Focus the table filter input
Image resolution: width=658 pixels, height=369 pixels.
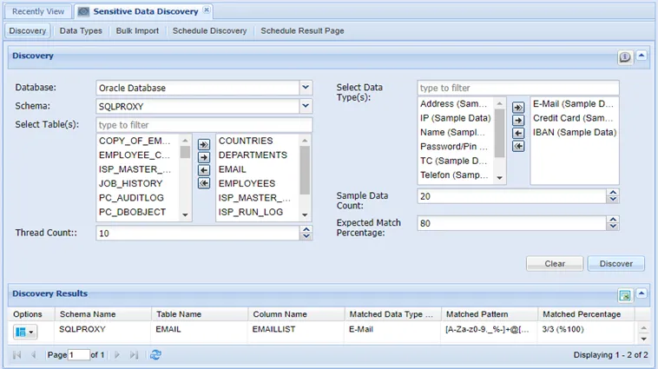click(x=204, y=125)
